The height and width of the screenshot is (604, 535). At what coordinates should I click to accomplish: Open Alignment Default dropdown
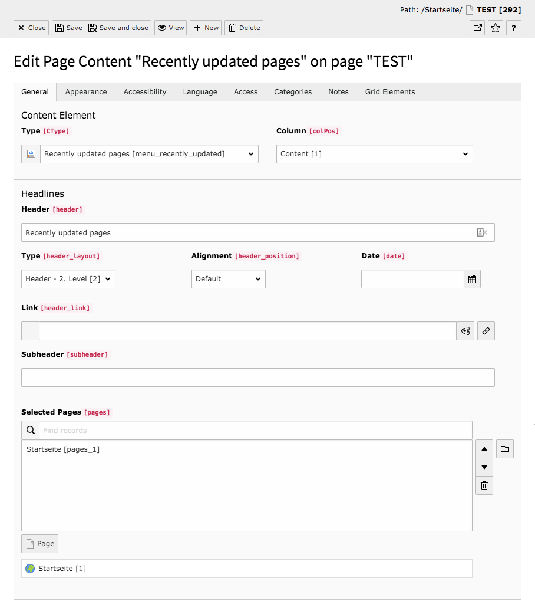click(229, 279)
